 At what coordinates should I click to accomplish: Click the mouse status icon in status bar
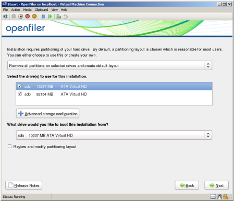[x=219, y=197]
